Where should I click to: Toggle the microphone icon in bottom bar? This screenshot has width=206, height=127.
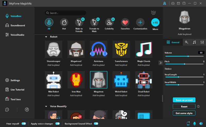pos(195,123)
